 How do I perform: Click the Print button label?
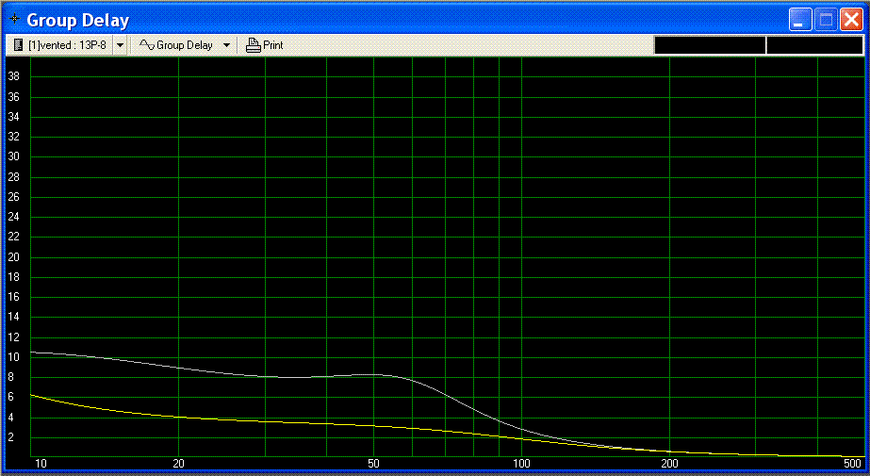point(273,45)
